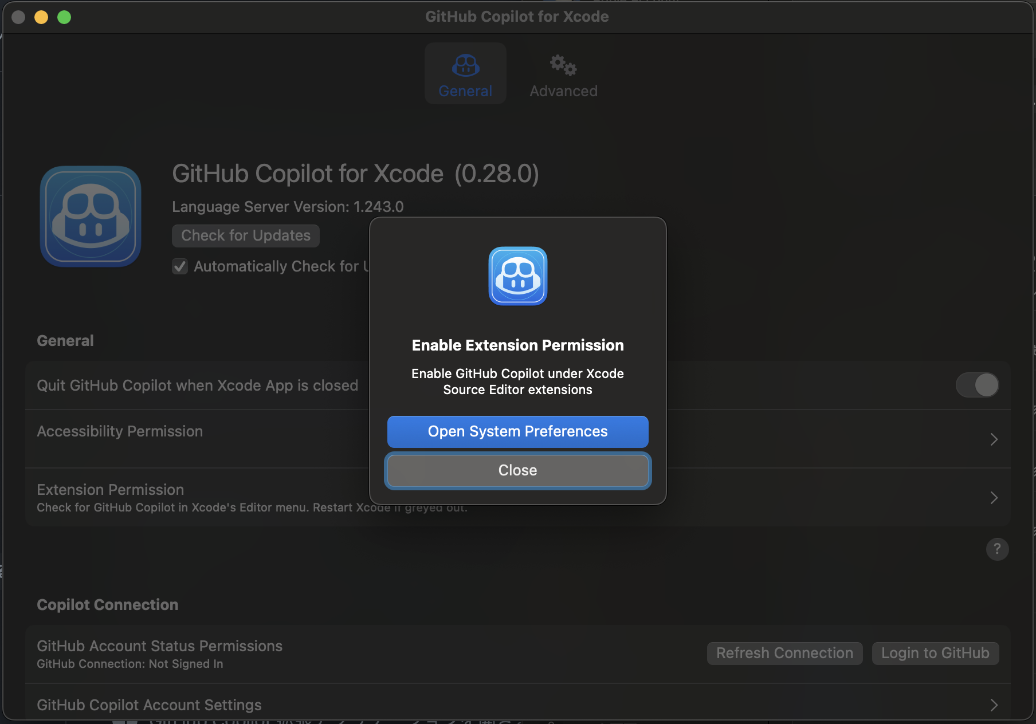Click Refresh Connection button
The width and height of the screenshot is (1036, 724).
(x=784, y=653)
